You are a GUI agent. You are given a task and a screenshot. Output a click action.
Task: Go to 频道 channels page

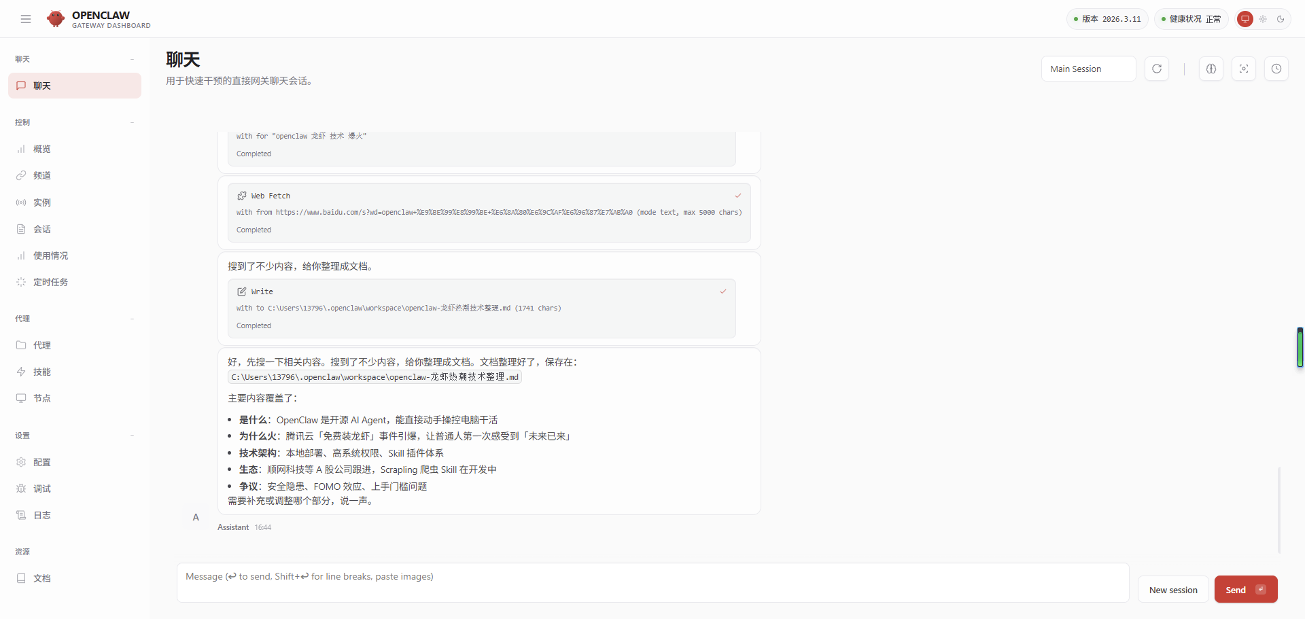click(75, 175)
